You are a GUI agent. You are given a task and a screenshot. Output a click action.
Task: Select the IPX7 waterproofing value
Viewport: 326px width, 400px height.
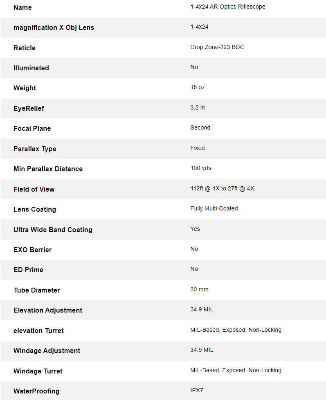197,390
